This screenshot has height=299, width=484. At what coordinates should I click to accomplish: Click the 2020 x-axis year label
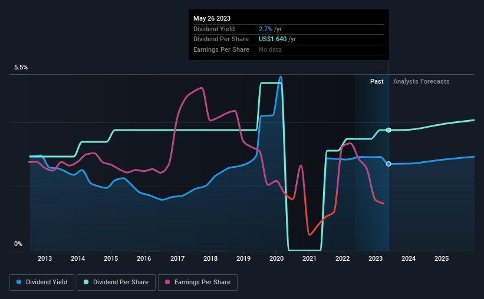[x=276, y=258]
